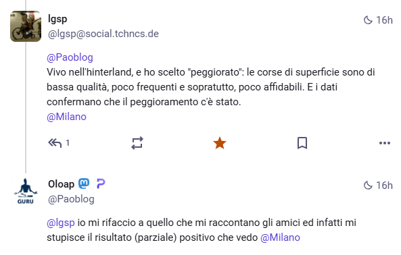The image size is (401, 255).
Task: Click the reply-all icon under lgsp's post
Action: tap(55, 143)
